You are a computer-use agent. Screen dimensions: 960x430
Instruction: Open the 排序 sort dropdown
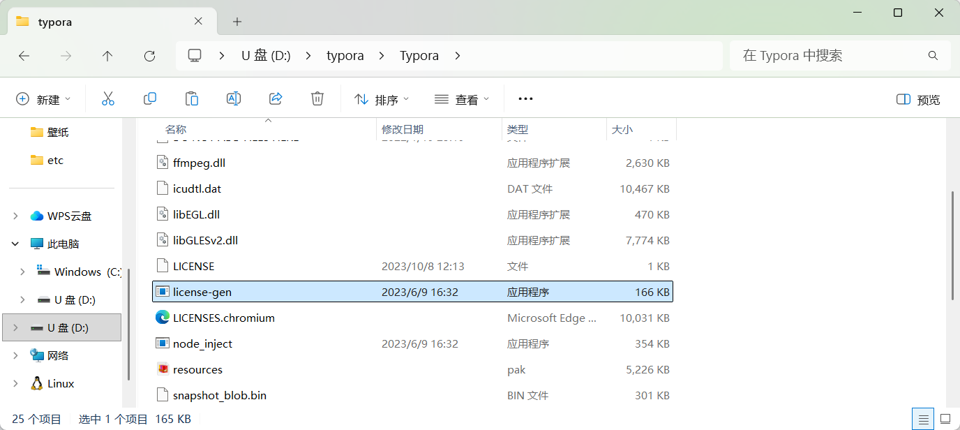click(382, 100)
